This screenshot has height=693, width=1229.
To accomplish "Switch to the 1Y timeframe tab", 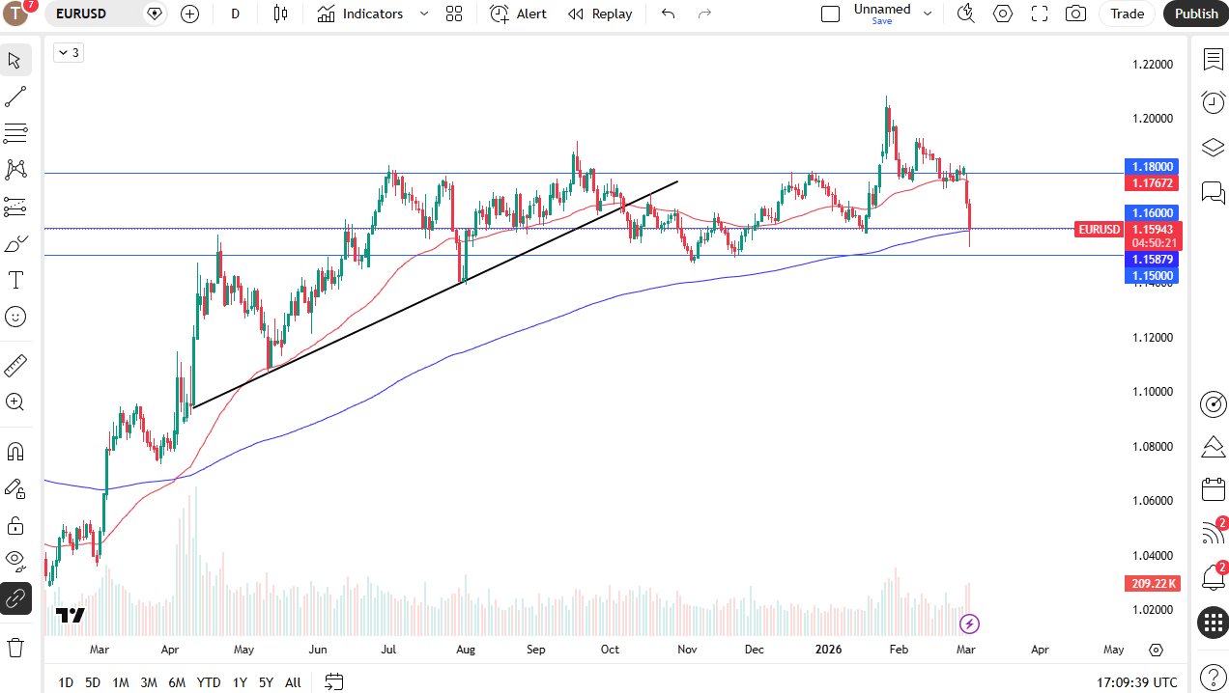I will point(239,682).
